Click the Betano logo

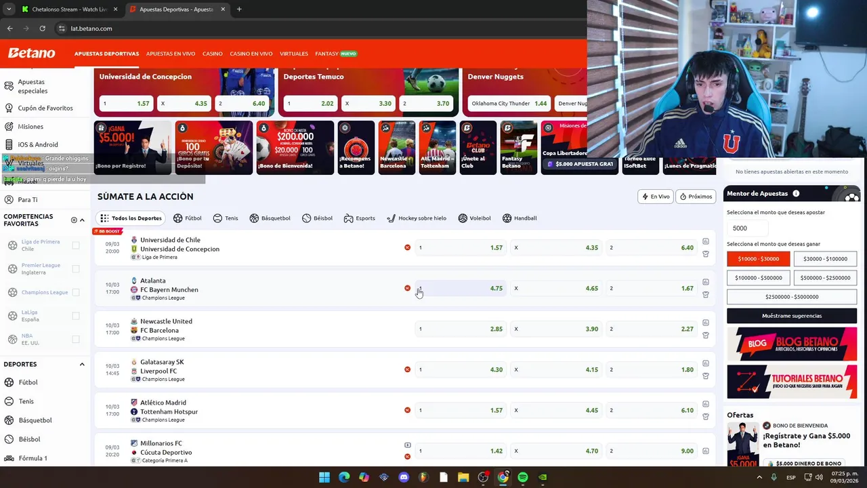31,53
